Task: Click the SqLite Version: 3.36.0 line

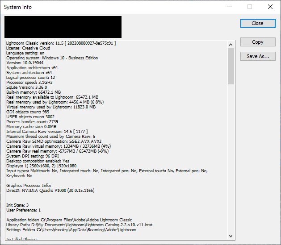Action: pos(26,87)
